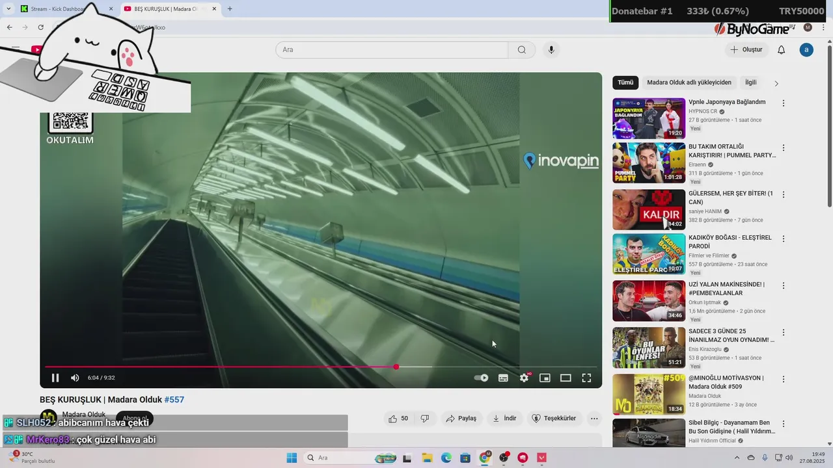Open options for Vpnle Japonyaya Bağlandım
Image resolution: width=833 pixels, height=468 pixels.
click(x=784, y=103)
